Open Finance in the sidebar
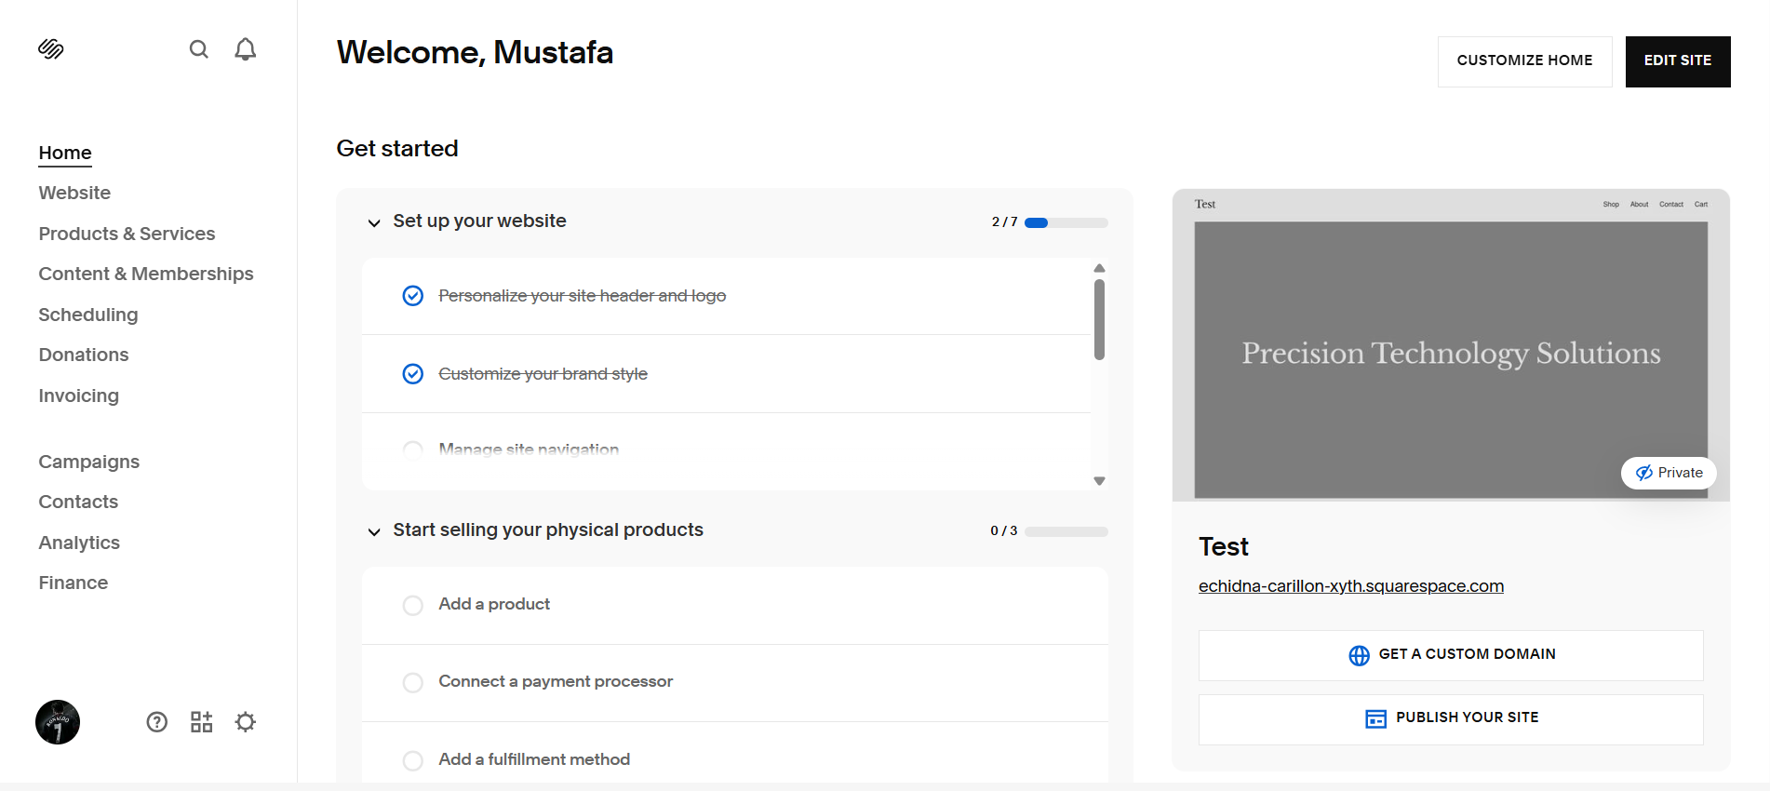This screenshot has width=1770, height=791. click(x=74, y=583)
